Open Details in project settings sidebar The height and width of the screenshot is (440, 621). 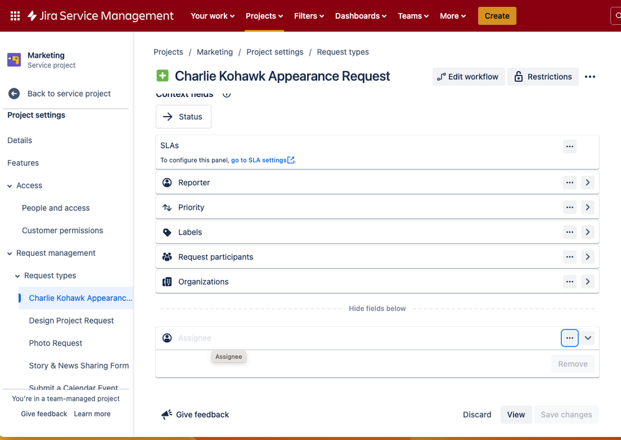[x=20, y=140]
